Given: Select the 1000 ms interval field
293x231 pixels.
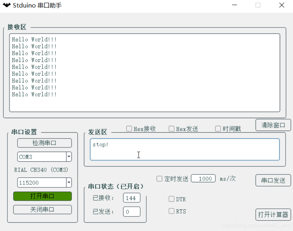Looking at the screenshot, I should [203, 178].
